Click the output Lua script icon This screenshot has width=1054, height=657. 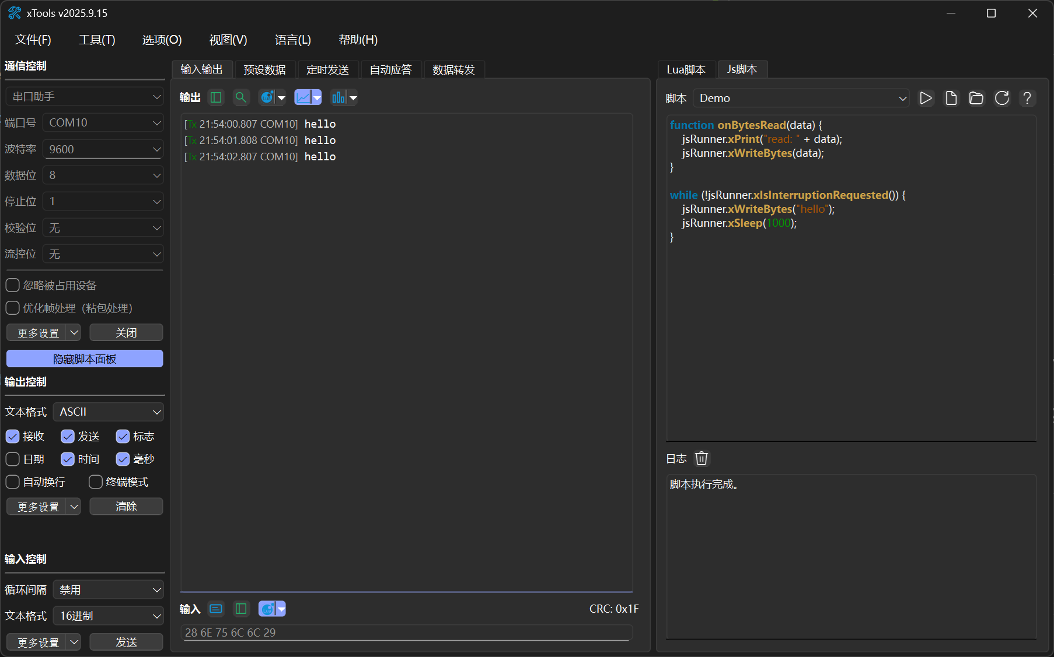point(267,97)
